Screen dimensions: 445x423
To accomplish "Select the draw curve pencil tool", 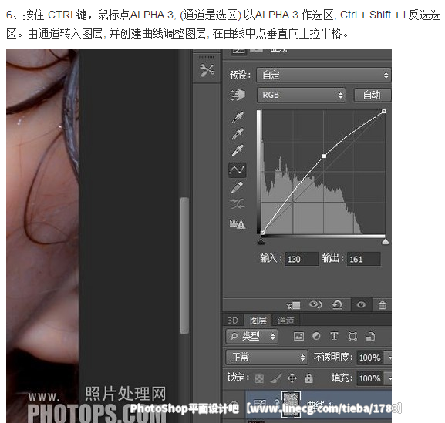I will pyautogui.click(x=238, y=187).
